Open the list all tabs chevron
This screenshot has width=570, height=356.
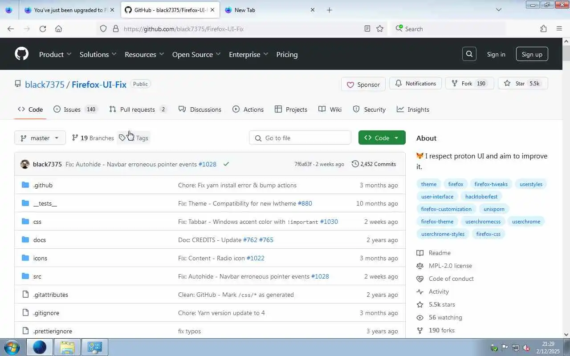499,10
